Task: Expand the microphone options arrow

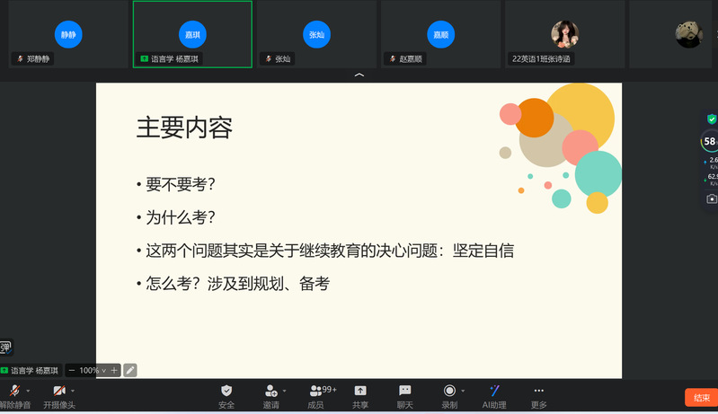Action: (28, 391)
